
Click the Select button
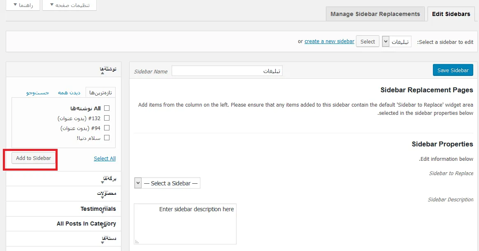[367, 41]
